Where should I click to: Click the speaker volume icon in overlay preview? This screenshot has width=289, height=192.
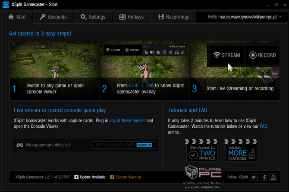(152, 52)
